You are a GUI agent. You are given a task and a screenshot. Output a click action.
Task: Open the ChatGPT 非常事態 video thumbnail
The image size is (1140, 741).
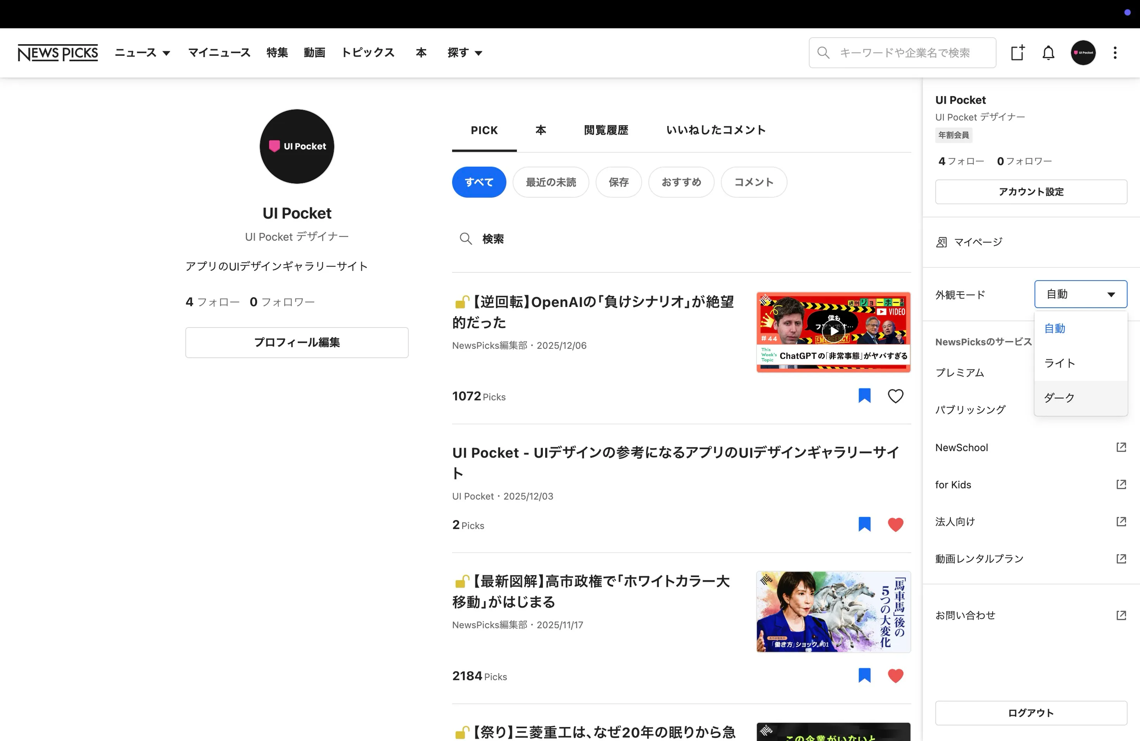click(833, 332)
